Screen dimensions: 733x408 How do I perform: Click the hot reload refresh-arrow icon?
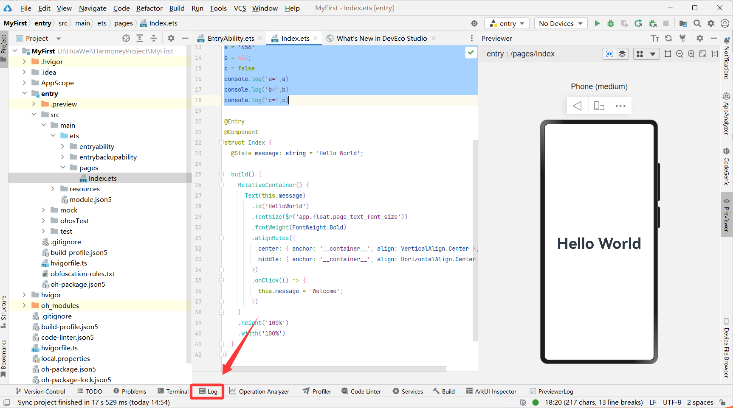coord(638,23)
